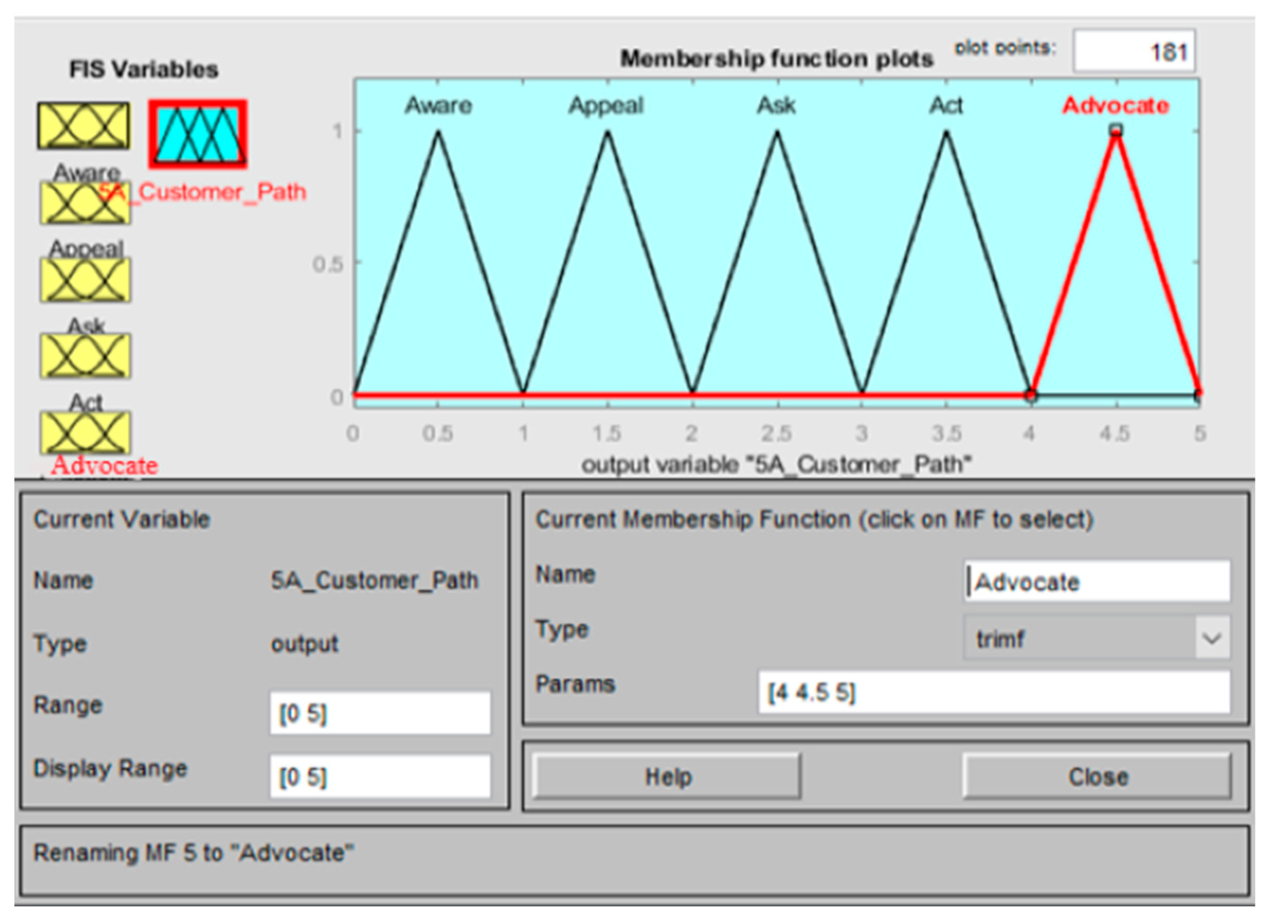Click the Display Range input field

point(380,776)
